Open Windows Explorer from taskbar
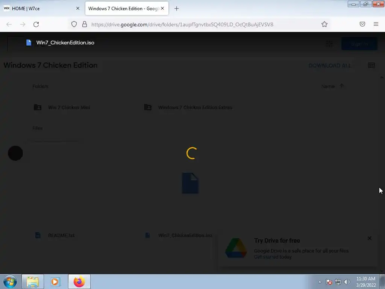Image resolution: width=385 pixels, height=289 pixels. coord(33,281)
